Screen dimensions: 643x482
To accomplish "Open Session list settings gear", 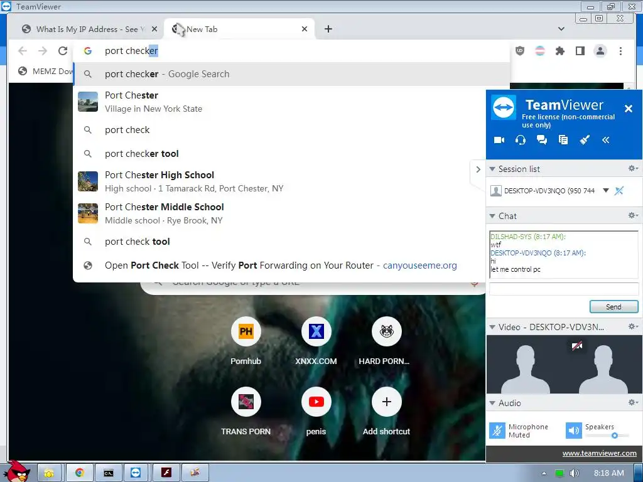I will coord(633,168).
